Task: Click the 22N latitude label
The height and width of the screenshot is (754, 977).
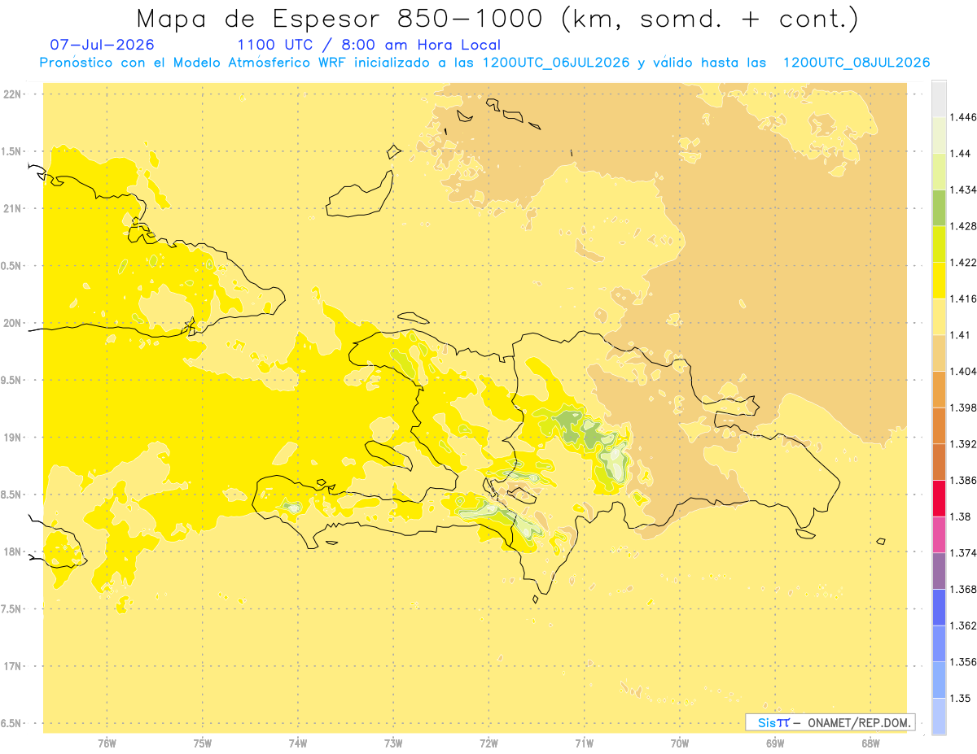Action: pyautogui.click(x=12, y=94)
